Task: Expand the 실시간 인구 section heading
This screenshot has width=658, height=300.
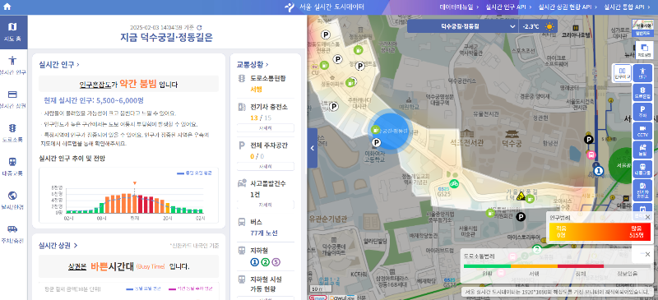Action: pyautogui.click(x=59, y=65)
